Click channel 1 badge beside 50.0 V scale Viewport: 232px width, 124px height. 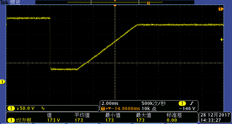(11, 108)
